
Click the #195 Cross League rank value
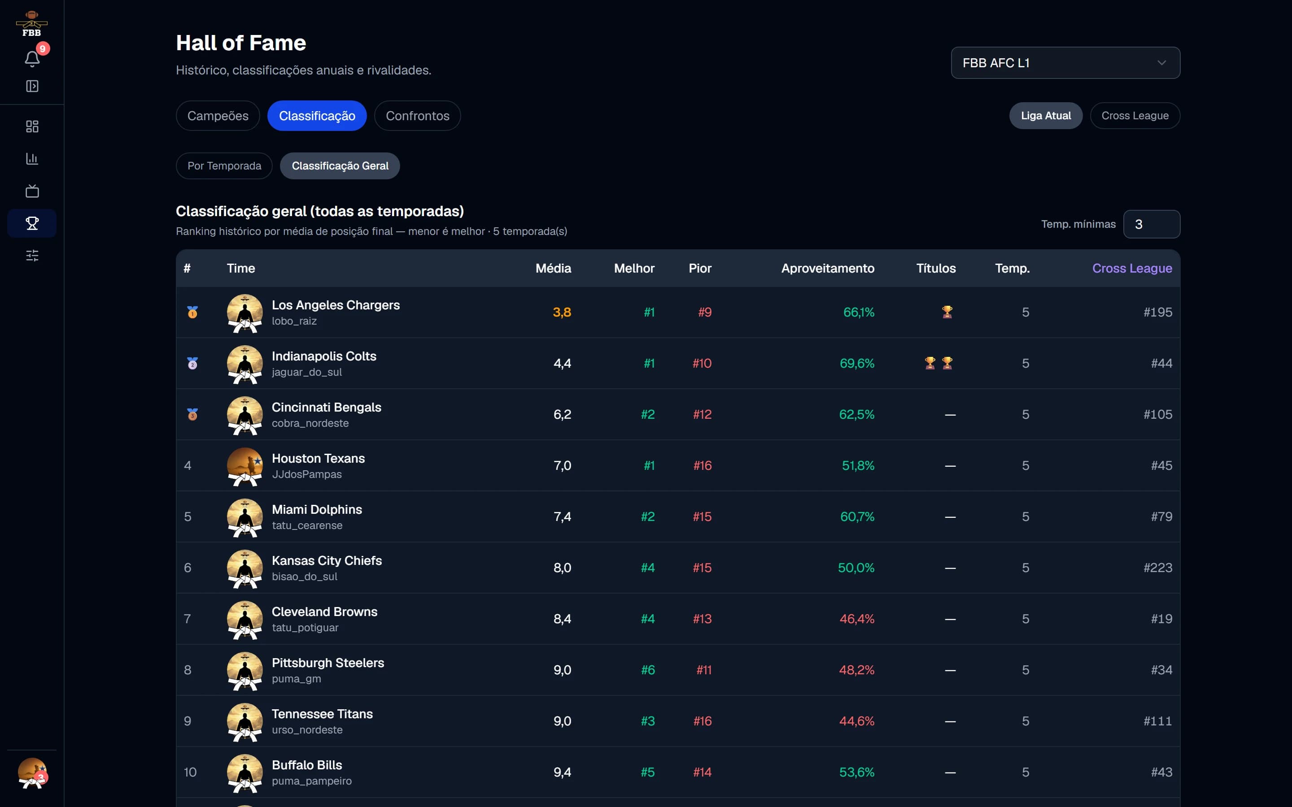click(x=1157, y=312)
